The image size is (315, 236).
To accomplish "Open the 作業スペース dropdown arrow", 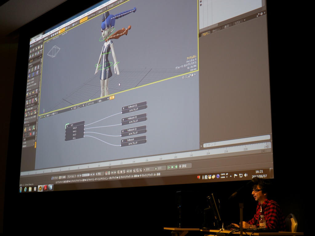I will pyautogui.click(x=71, y=109).
